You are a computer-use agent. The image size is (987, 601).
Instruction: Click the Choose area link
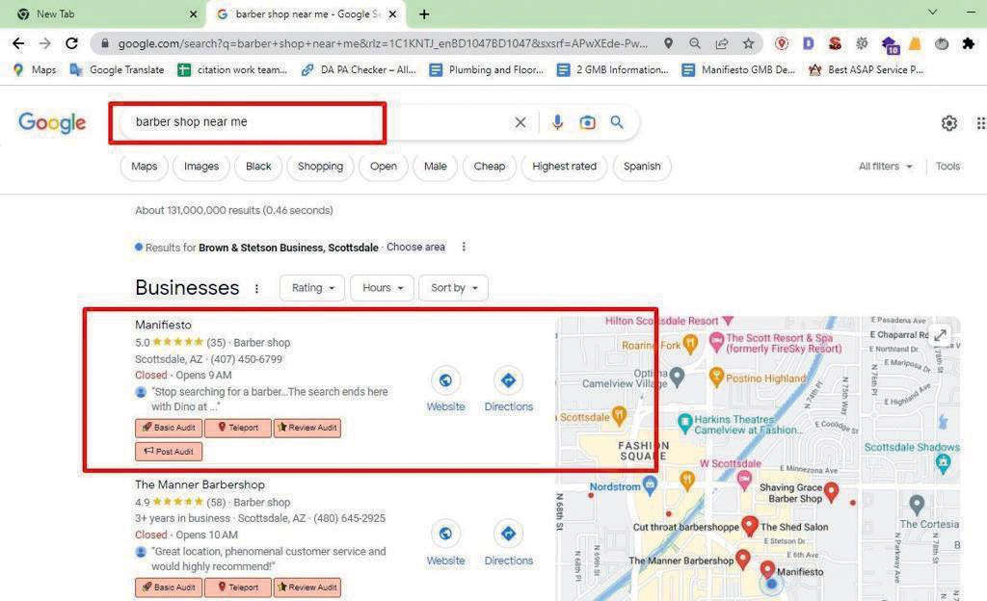415,248
